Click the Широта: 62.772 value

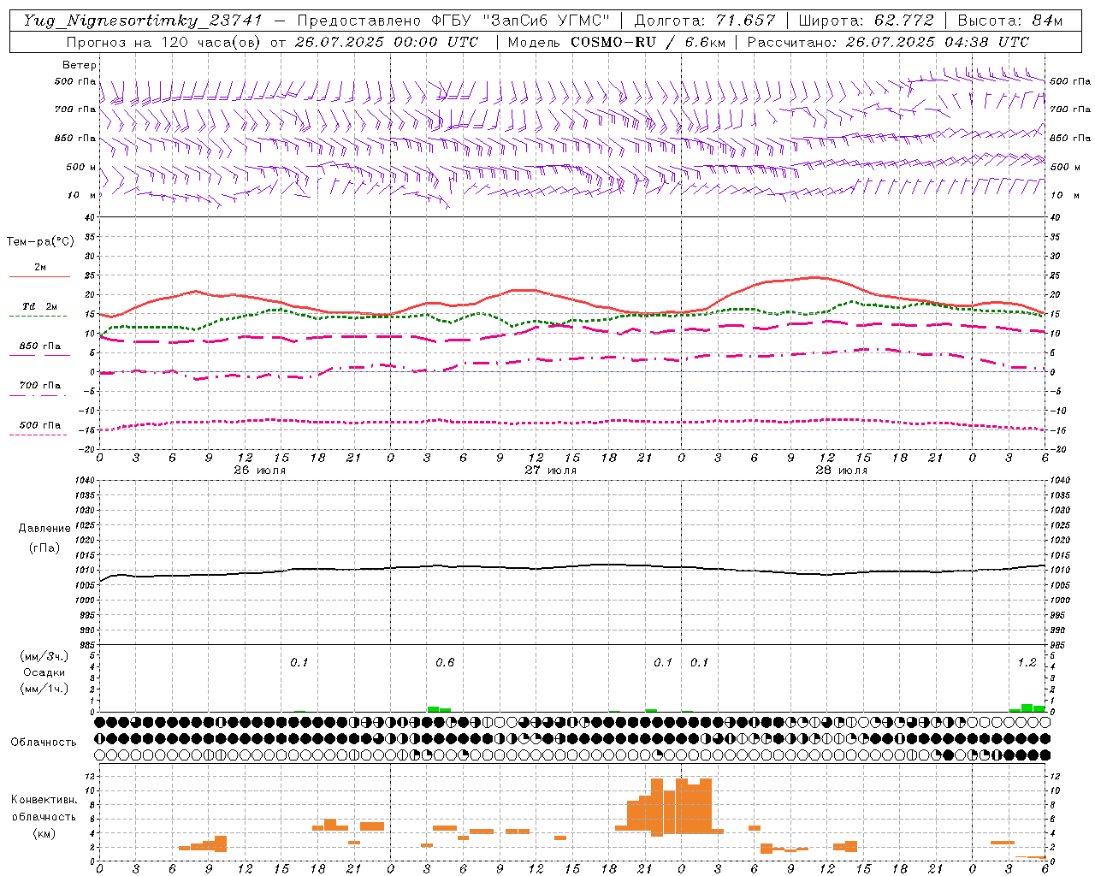click(x=866, y=21)
